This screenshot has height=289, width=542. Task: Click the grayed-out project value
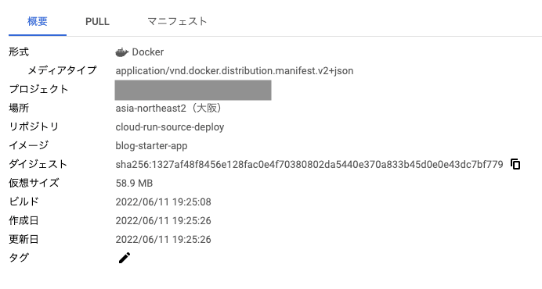tap(193, 90)
